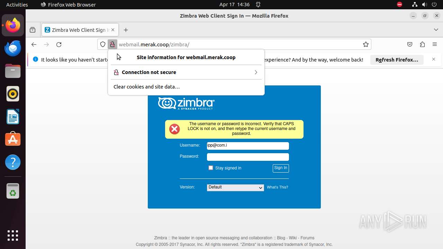Open Firefox application hamburger menu
This screenshot has height=249, width=443.
pos(435,44)
